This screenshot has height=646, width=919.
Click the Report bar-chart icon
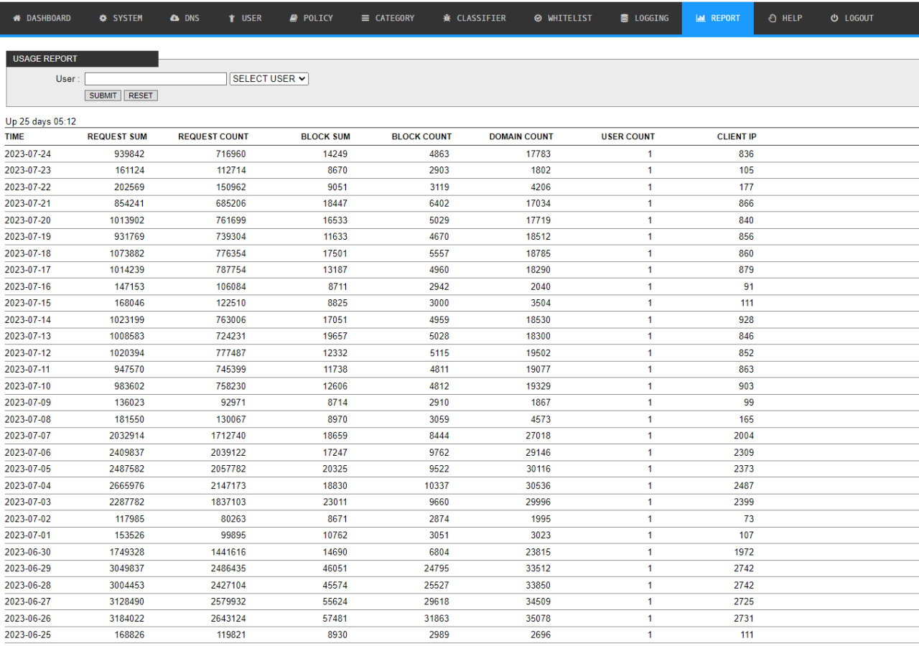pyautogui.click(x=701, y=18)
